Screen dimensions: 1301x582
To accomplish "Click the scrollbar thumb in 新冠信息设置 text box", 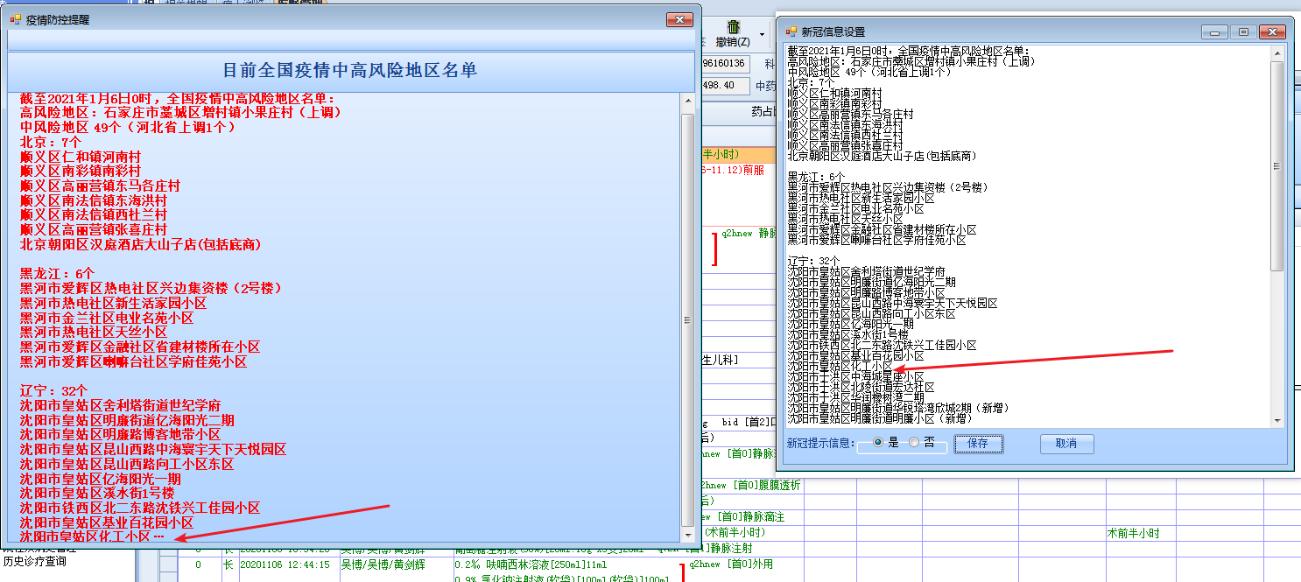I will tap(1277, 166).
